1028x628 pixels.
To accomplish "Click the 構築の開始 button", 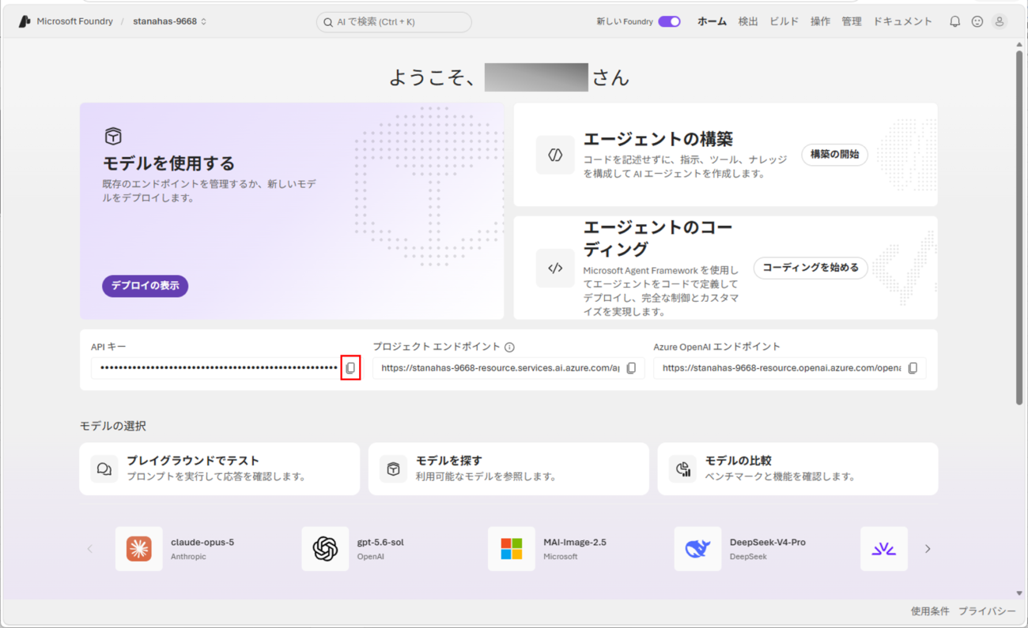I will point(834,155).
